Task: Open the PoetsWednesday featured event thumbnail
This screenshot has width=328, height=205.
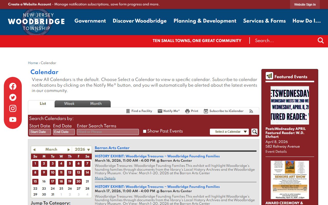Action: coord(290,105)
